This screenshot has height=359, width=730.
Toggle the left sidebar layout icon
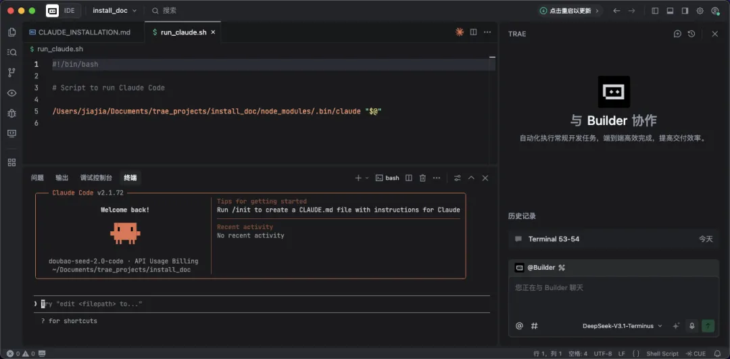coord(655,10)
